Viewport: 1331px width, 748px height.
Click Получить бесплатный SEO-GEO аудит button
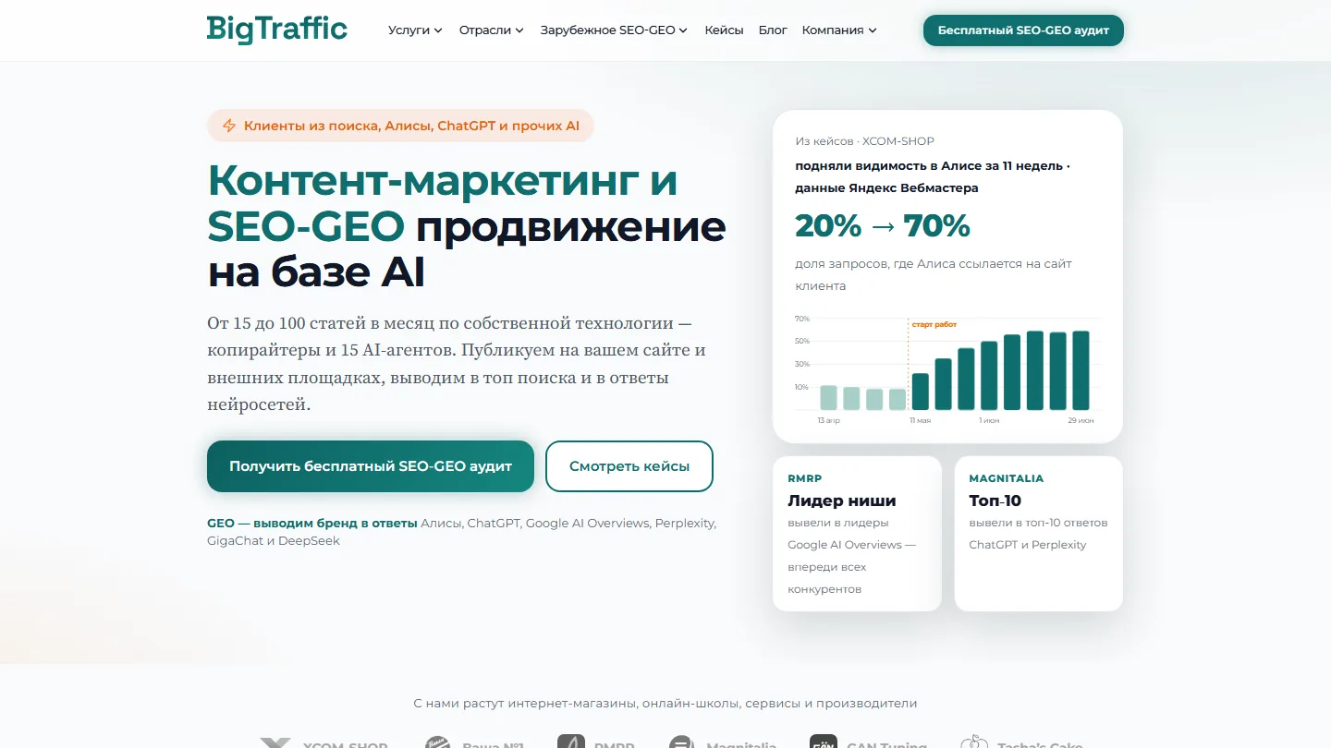(x=371, y=466)
